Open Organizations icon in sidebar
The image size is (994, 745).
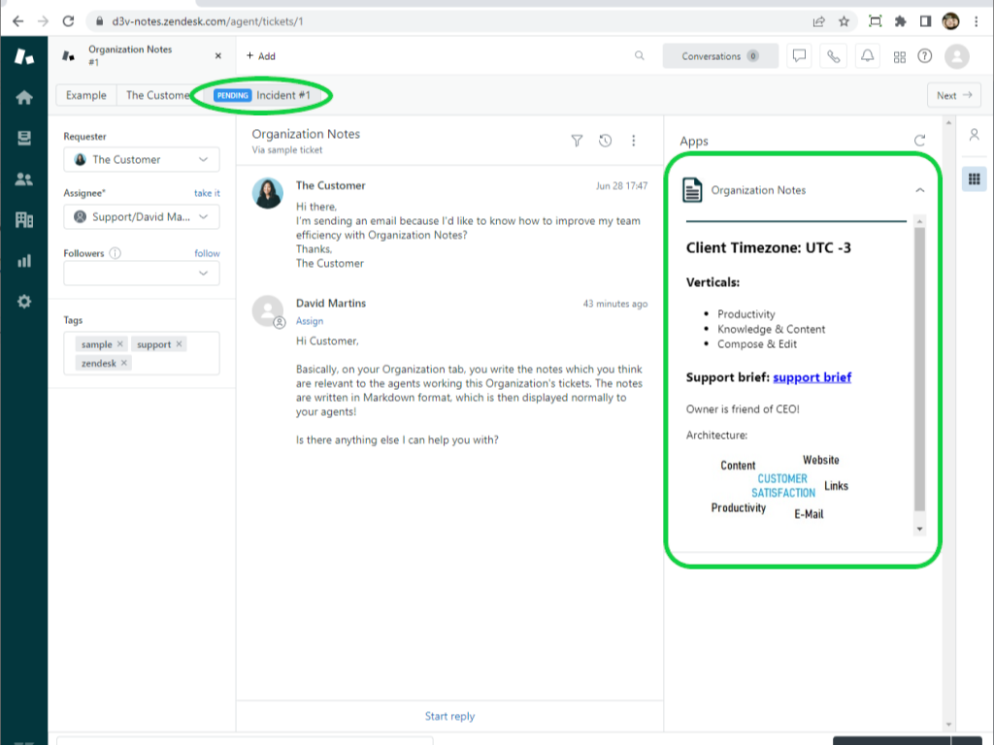click(x=23, y=220)
